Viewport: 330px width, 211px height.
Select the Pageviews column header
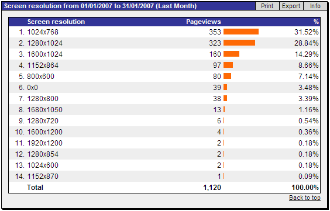tap(203, 22)
